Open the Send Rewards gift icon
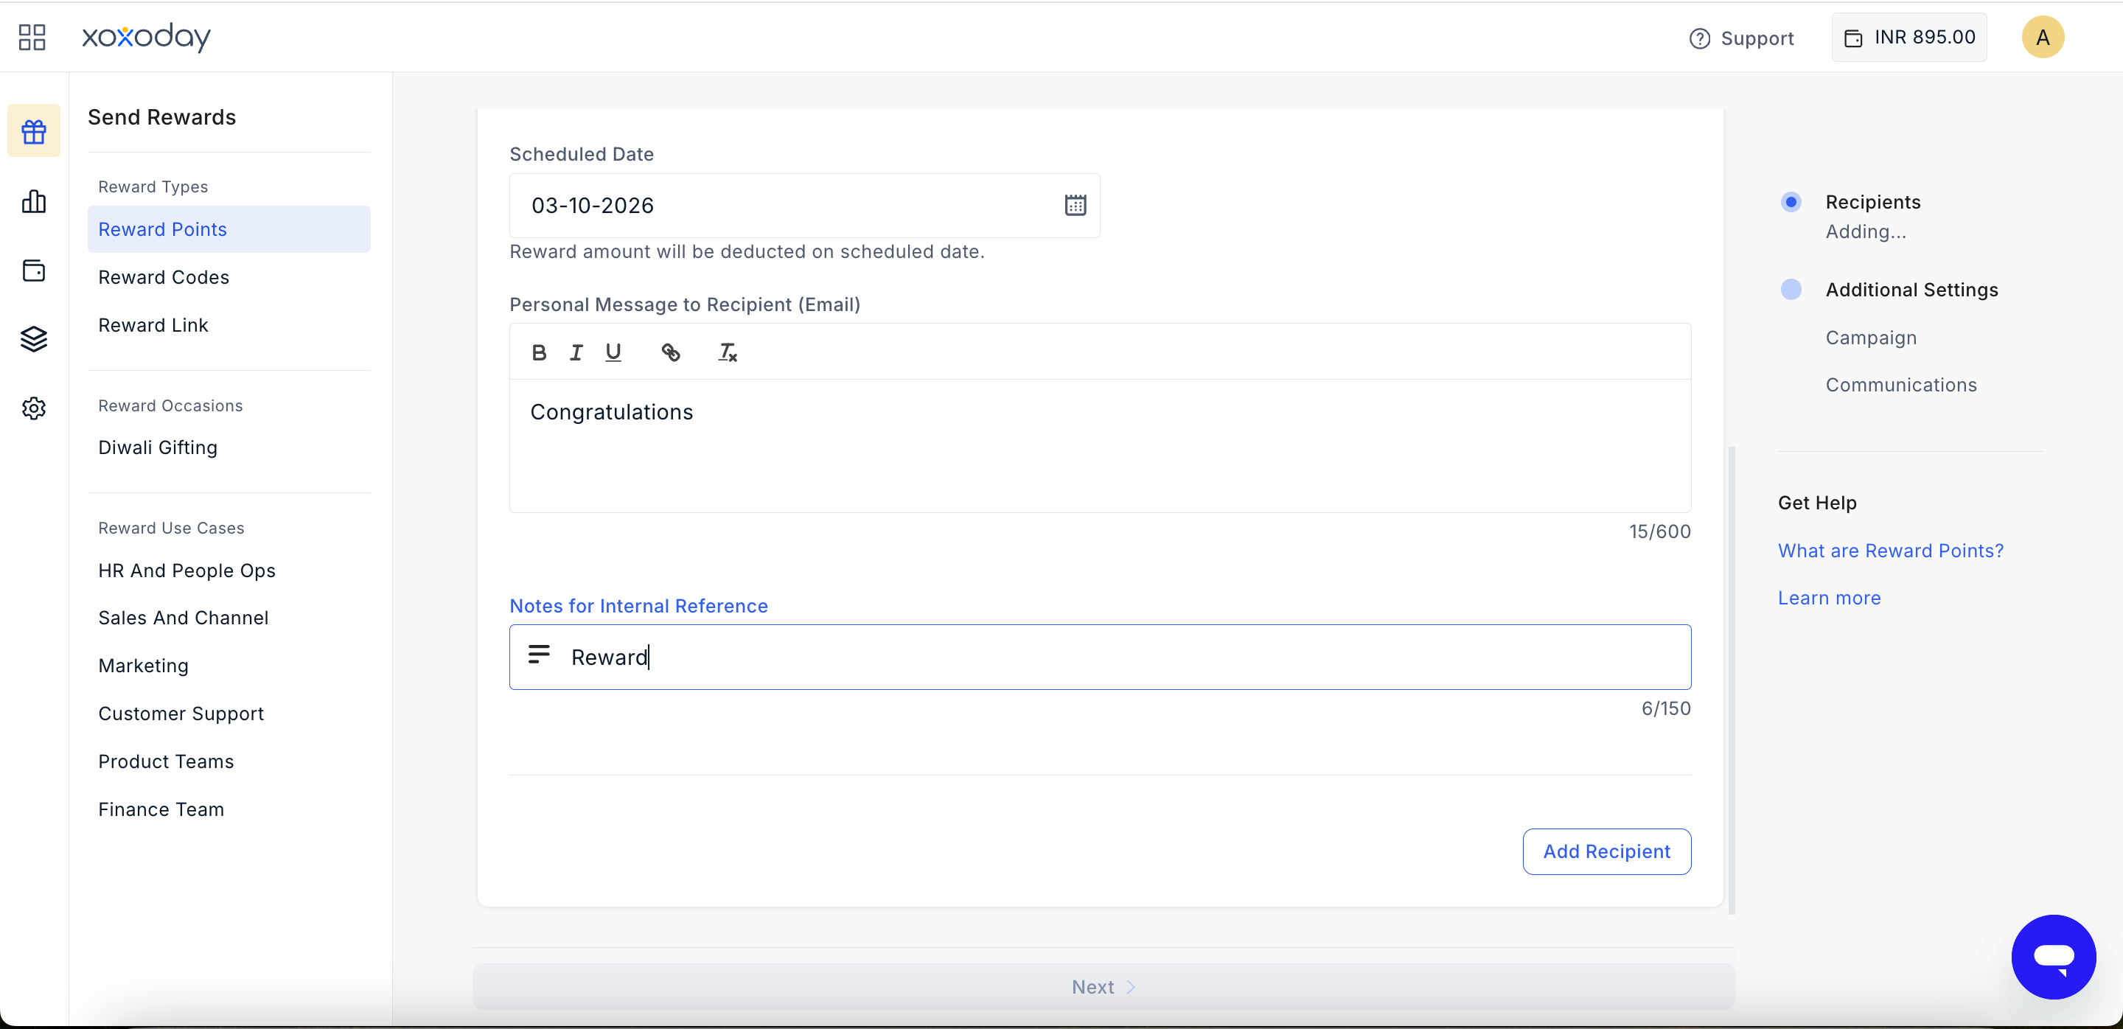The height and width of the screenshot is (1029, 2123). pos(34,131)
